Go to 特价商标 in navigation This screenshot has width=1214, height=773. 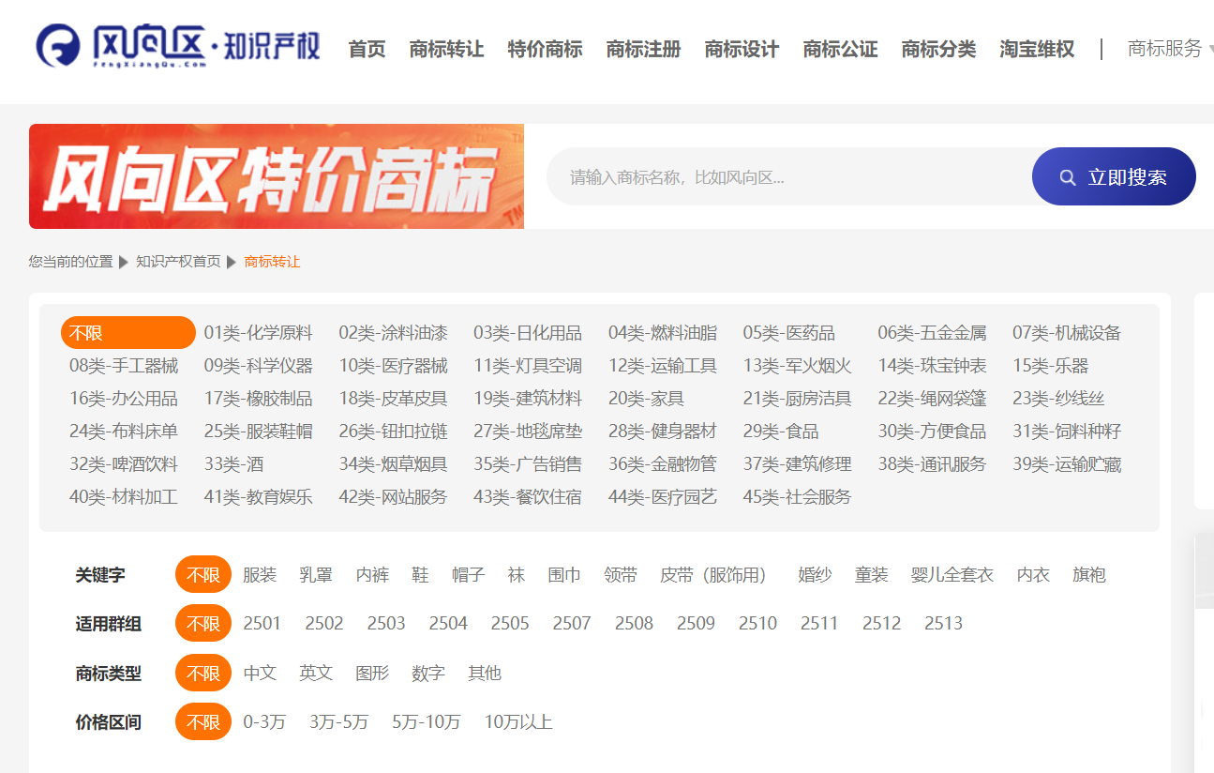[x=545, y=49]
